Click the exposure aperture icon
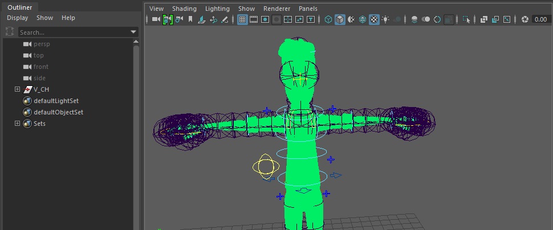The height and width of the screenshot is (230, 553). coord(525,19)
